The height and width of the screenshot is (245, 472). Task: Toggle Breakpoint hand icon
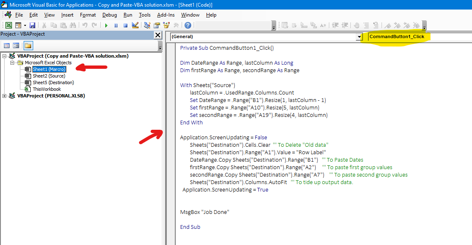click(357, 26)
